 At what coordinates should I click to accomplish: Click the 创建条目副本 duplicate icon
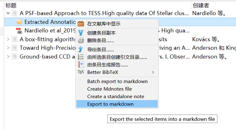81,33
